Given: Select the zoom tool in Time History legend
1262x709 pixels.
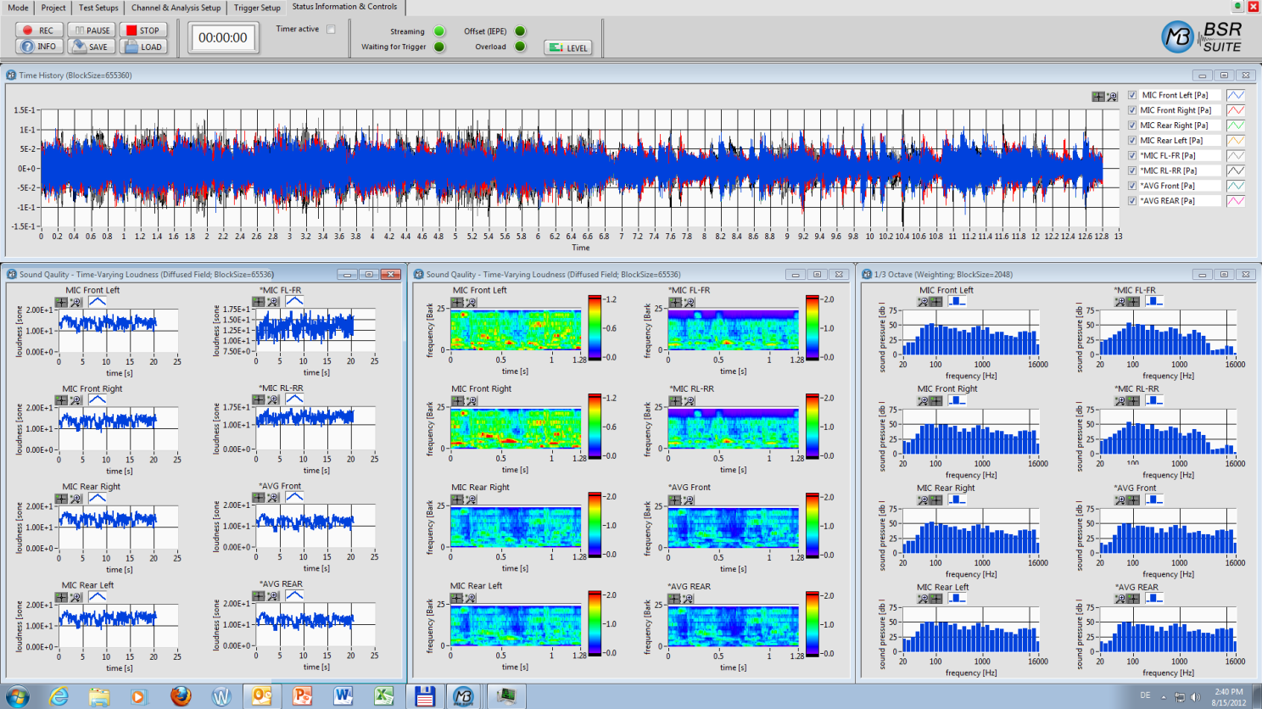Looking at the screenshot, I should pyautogui.click(x=1112, y=97).
